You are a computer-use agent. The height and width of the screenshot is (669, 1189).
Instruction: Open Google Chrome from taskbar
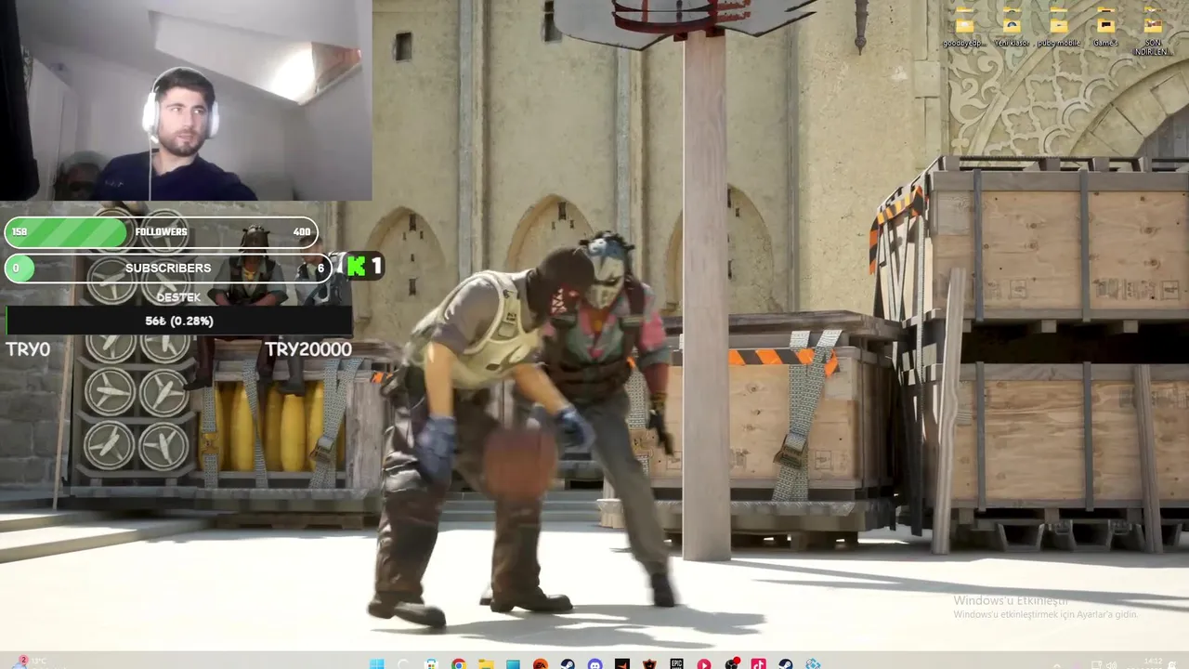(x=459, y=664)
